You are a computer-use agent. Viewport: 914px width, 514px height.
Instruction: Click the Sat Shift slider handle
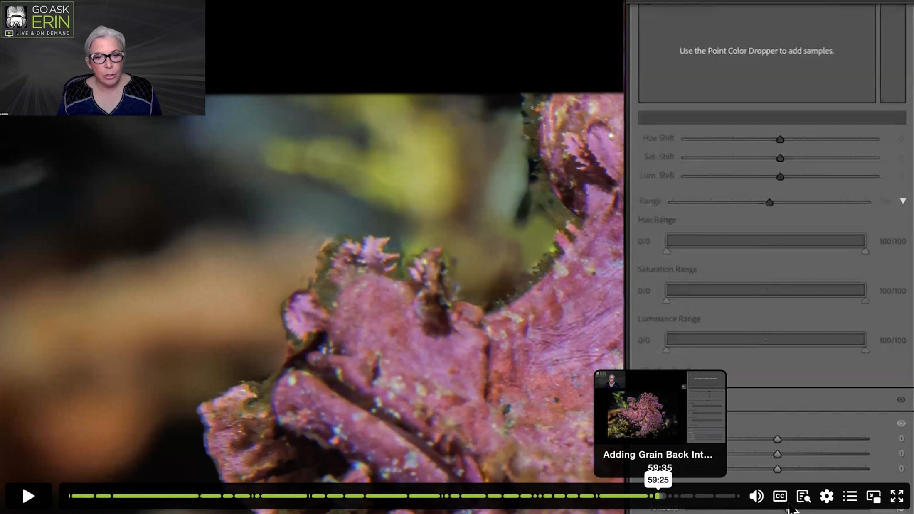coord(780,158)
